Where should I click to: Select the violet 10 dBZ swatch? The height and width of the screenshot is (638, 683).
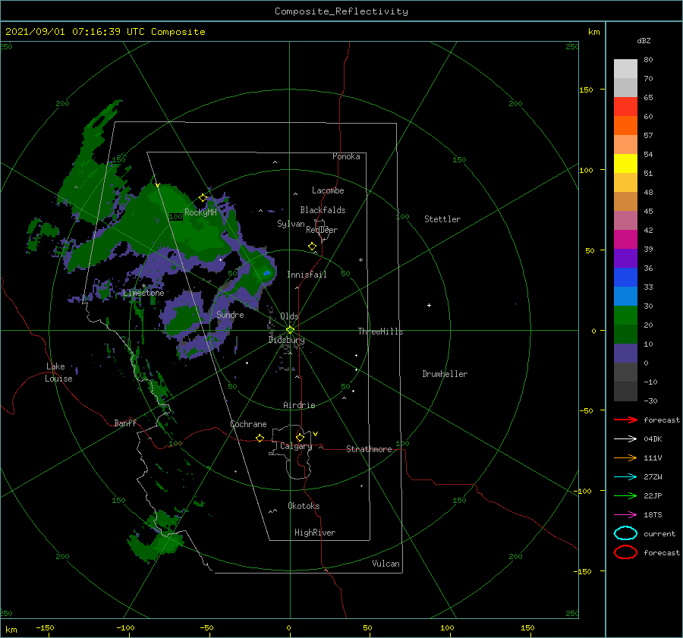pos(625,354)
